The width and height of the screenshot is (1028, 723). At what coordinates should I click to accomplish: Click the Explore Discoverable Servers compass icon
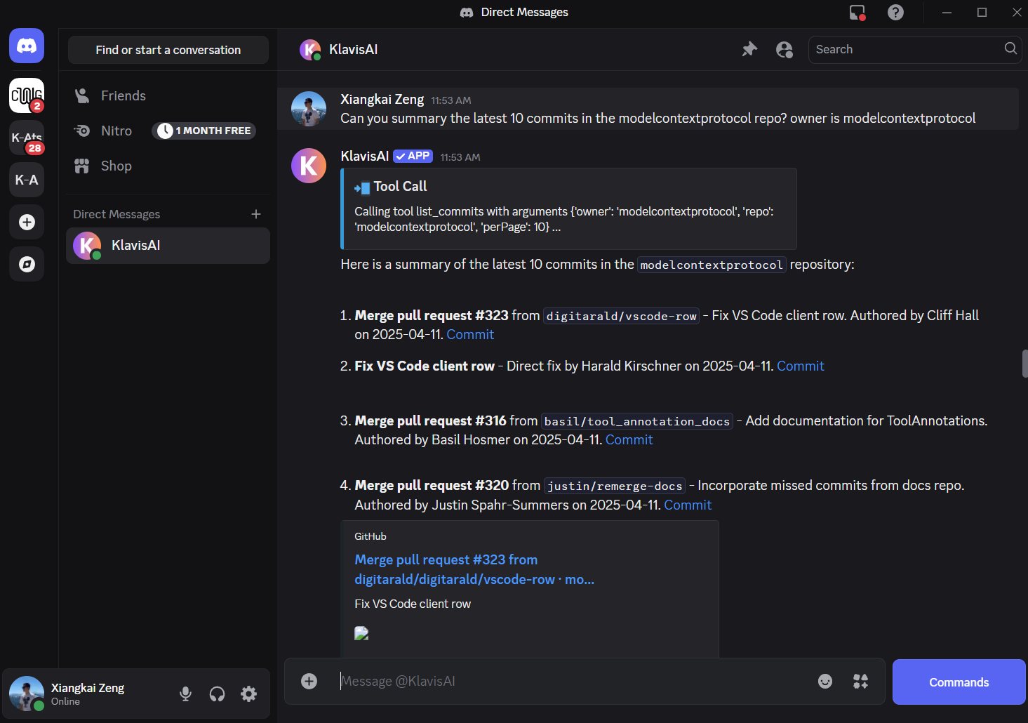pyautogui.click(x=27, y=264)
